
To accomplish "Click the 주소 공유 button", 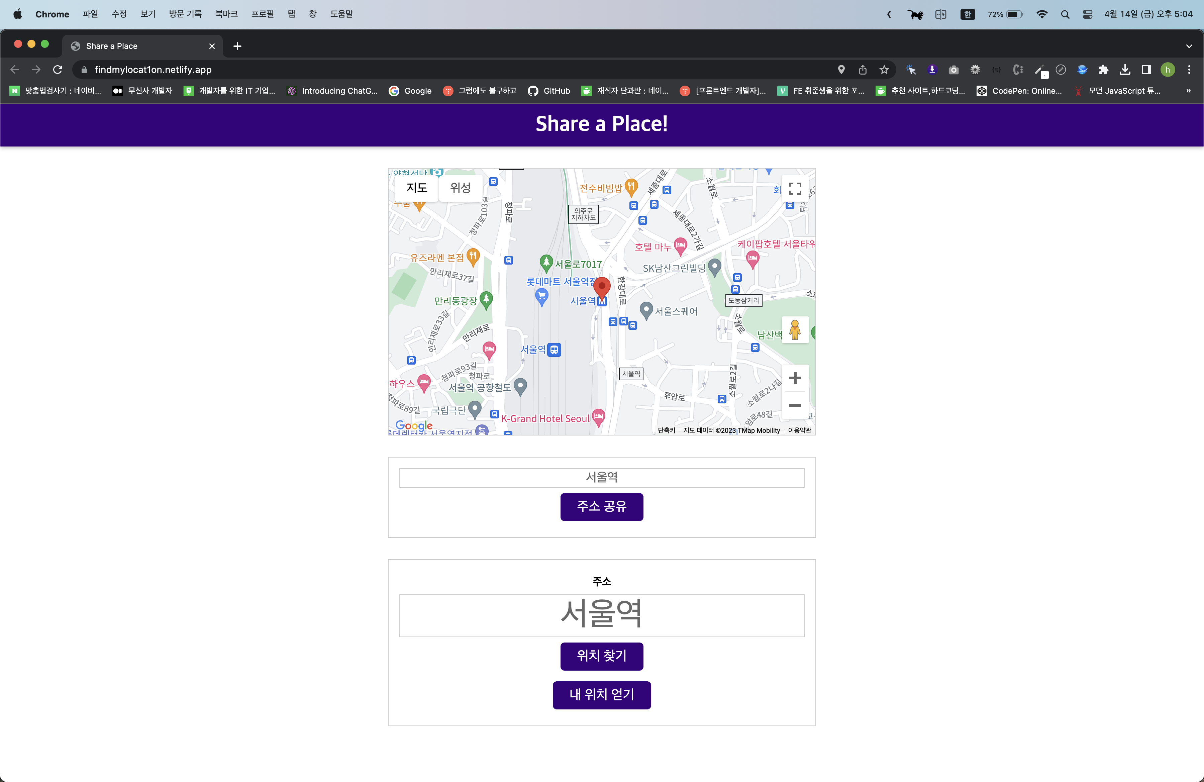I will point(601,506).
